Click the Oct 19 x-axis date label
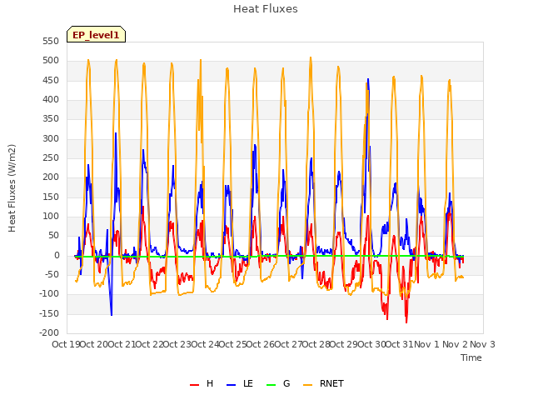Image resolution: width=533 pixels, height=400 pixels. point(66,344)
